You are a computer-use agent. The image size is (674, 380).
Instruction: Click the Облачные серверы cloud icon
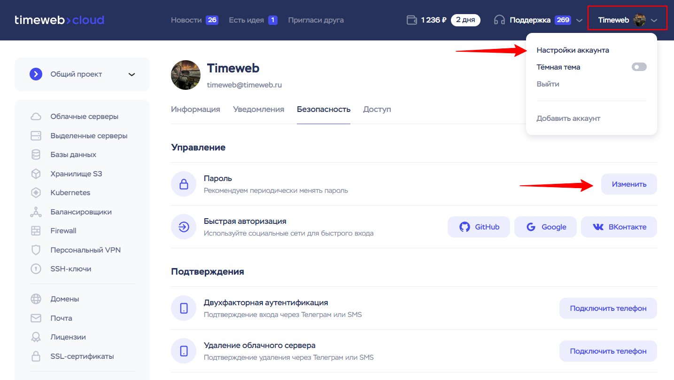coord(36,117)
